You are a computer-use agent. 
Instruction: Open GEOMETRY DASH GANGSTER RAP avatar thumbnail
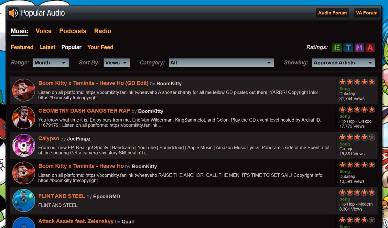point(24,118)
